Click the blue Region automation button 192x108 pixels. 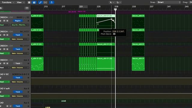18,21
